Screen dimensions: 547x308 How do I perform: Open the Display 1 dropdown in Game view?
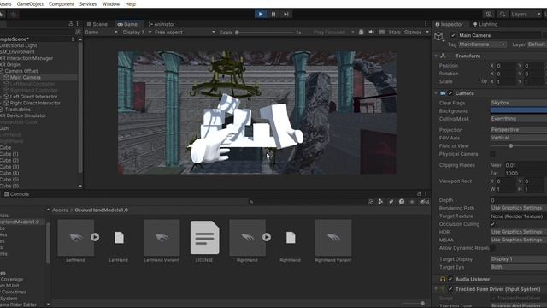137,33
